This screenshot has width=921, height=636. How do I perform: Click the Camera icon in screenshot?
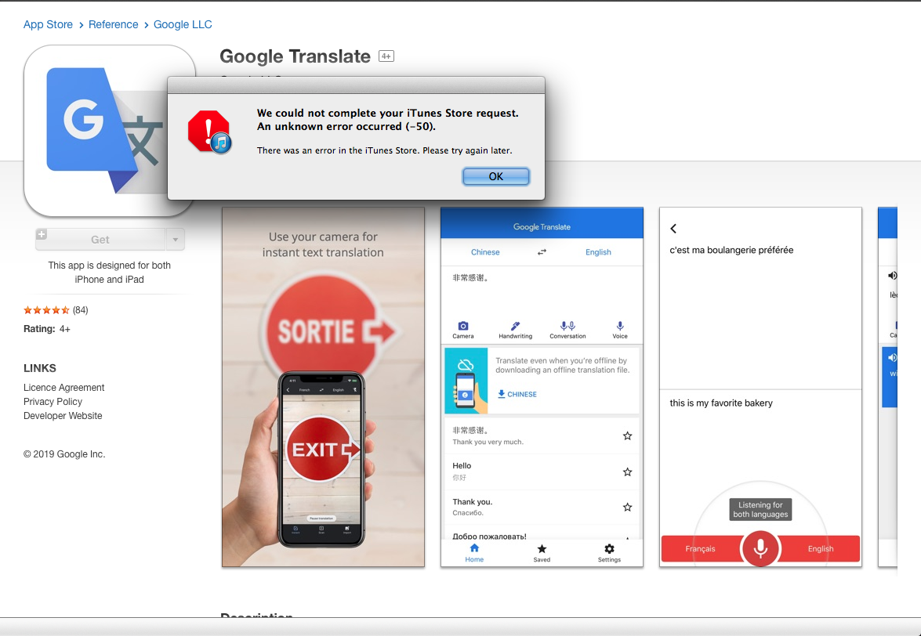click(x=462, y=326)
